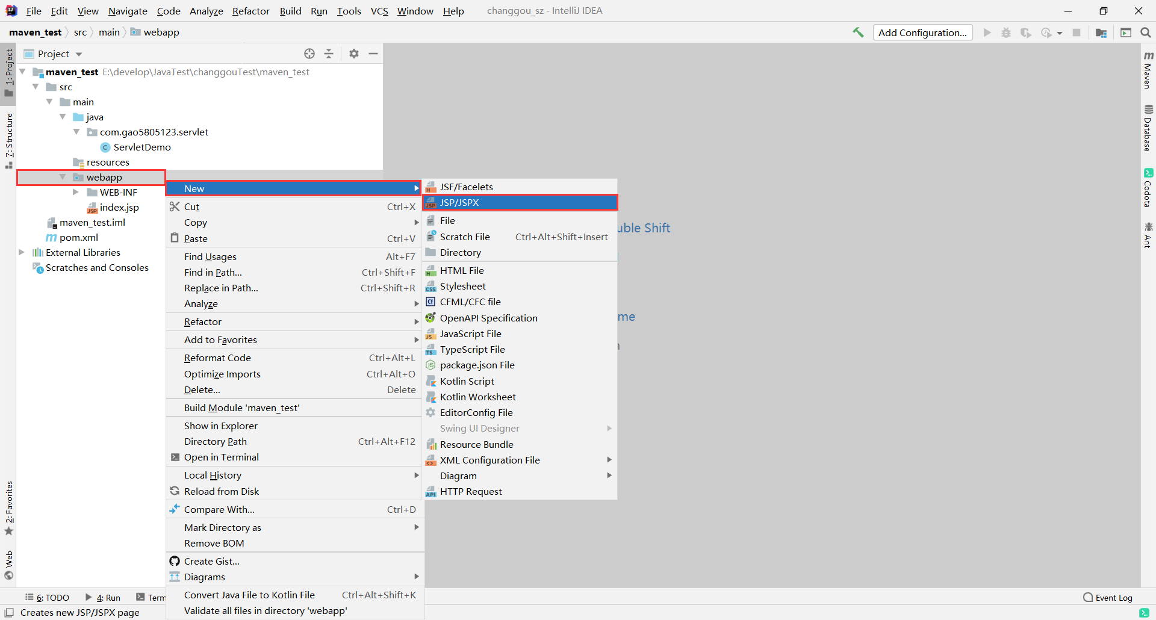Choose TypeScript File entry
The image size is (1156, 620).
coord(520,349)
